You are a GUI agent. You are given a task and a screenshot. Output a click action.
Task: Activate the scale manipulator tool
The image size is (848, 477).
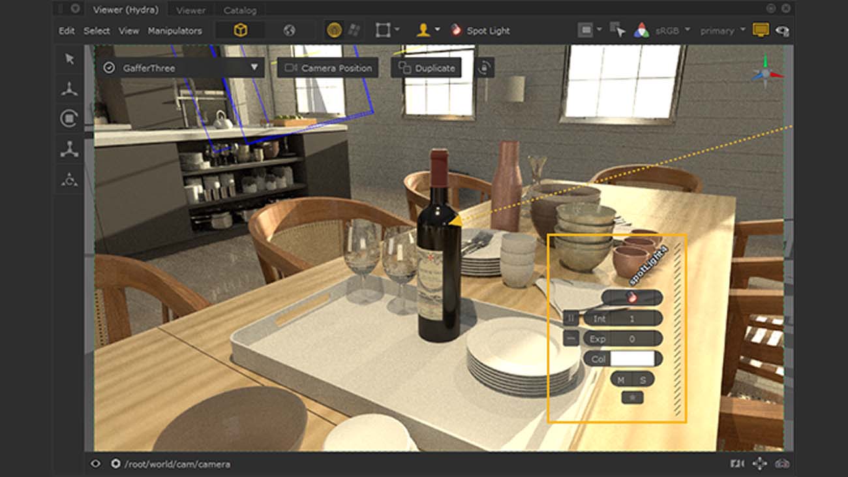click(69, 149)
